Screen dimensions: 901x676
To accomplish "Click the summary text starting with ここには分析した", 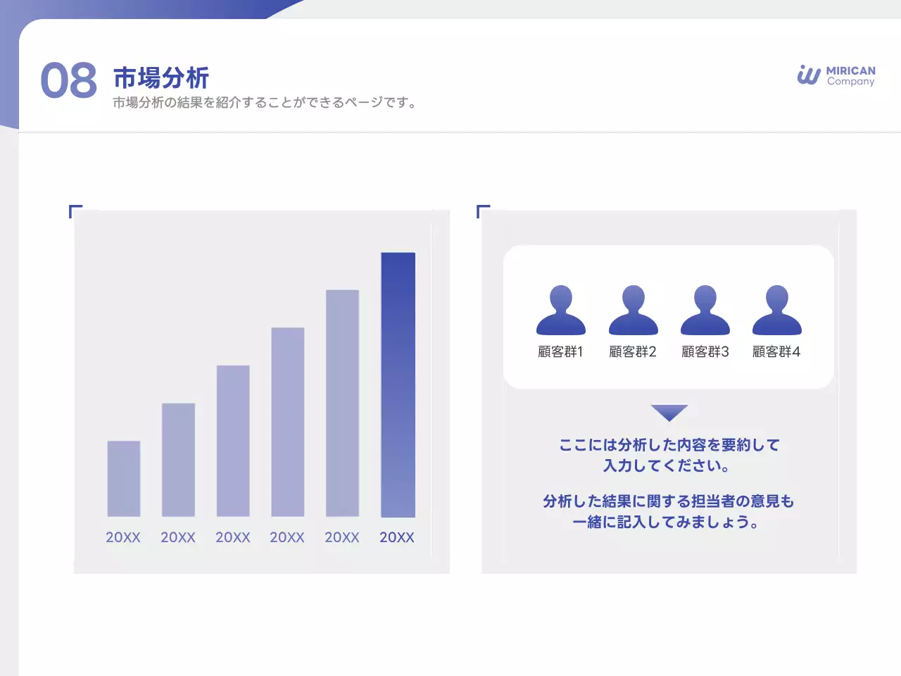I will pos(669,455).
